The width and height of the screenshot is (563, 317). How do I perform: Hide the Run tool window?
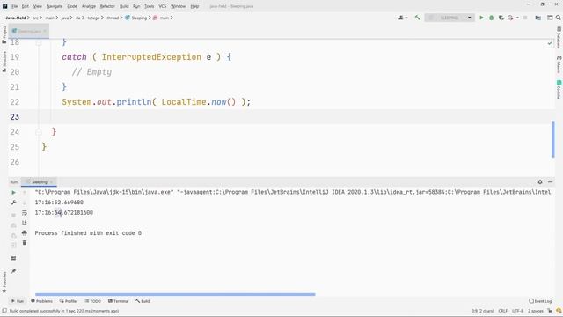[550, 182]
